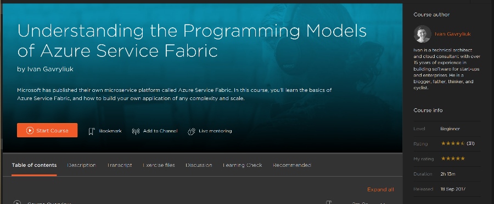This screenshot has width=494, height=204.
Task: Set My rating stars
Action: click(x=453, y=159)
